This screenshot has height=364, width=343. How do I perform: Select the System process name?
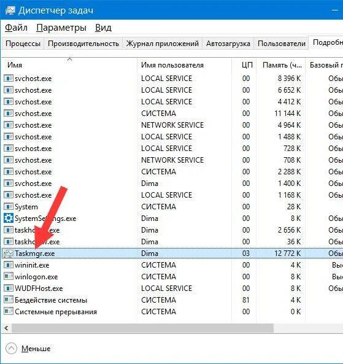26,207
